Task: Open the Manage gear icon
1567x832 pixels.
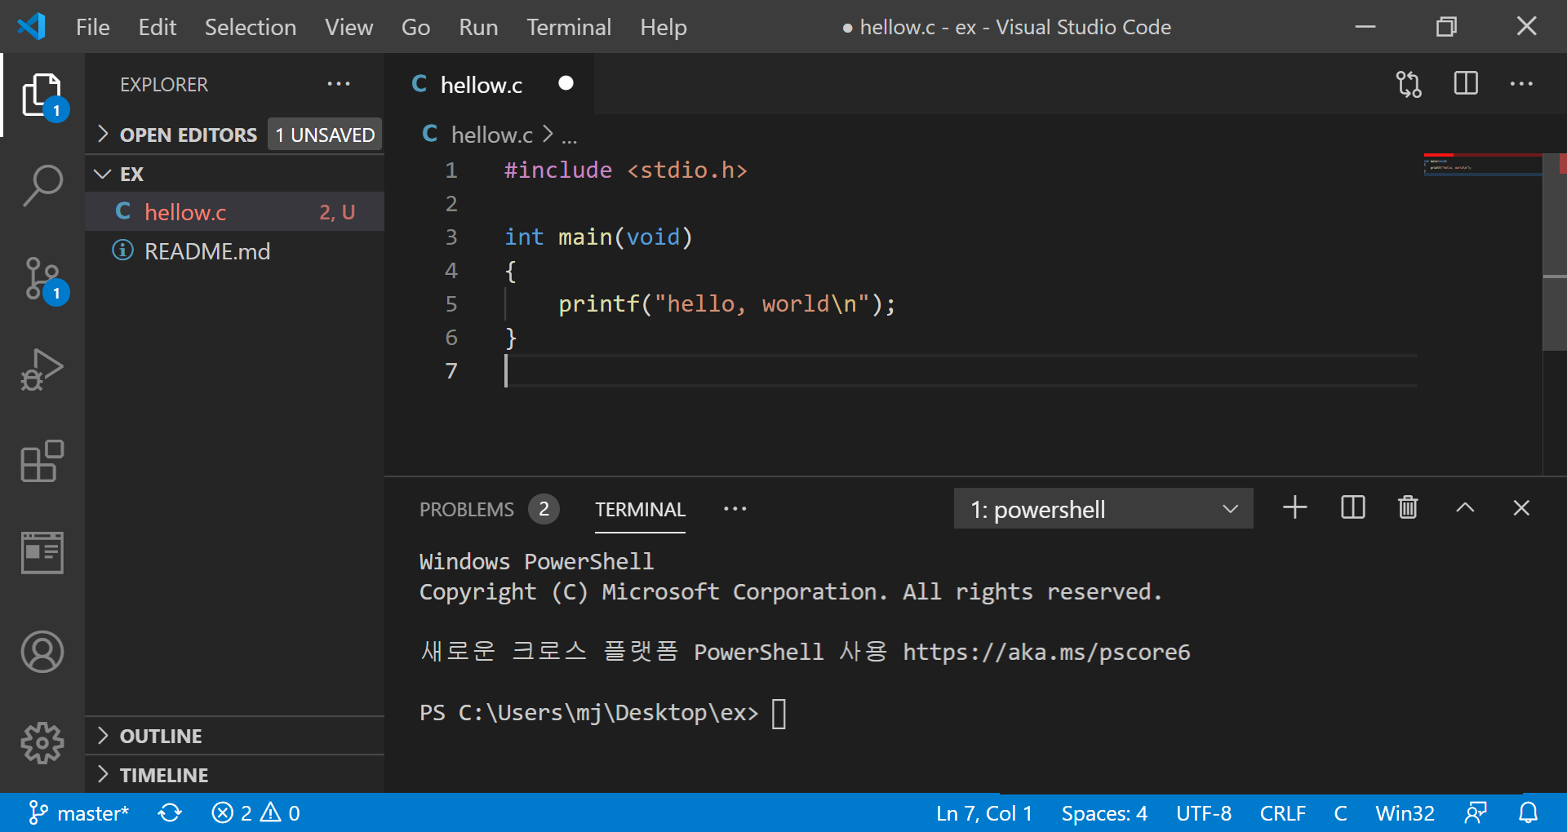Action: [42, 743]
